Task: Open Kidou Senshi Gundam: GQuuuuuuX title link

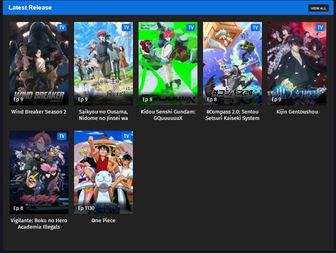Action: 168,115
